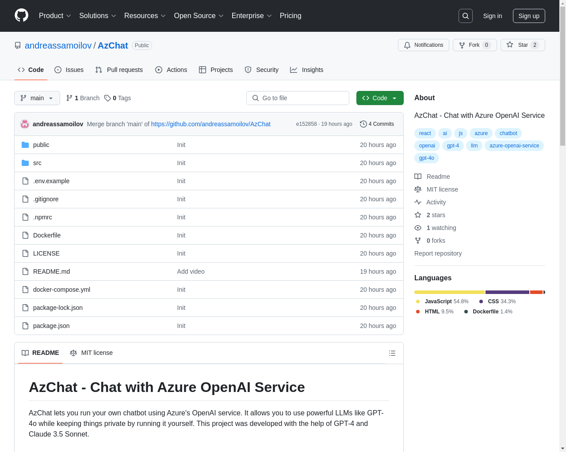Select the README tab in the README panel
The height and width of the screenshot is (452, 566).
coord(40,353)
